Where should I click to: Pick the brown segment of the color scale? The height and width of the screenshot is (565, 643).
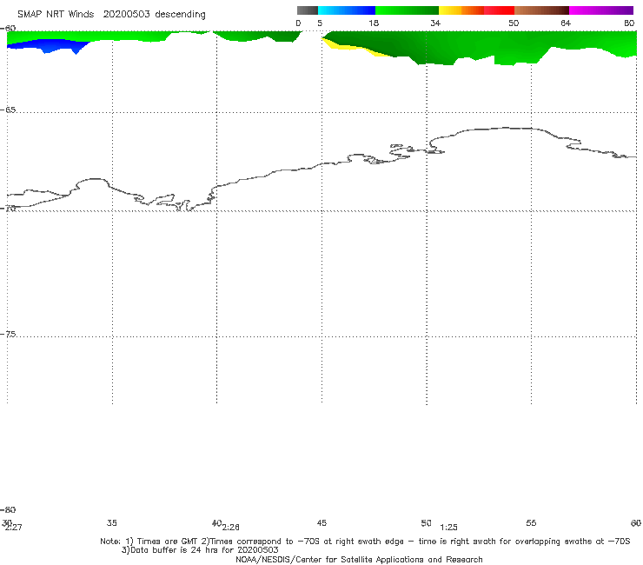(x=541, y=10)
